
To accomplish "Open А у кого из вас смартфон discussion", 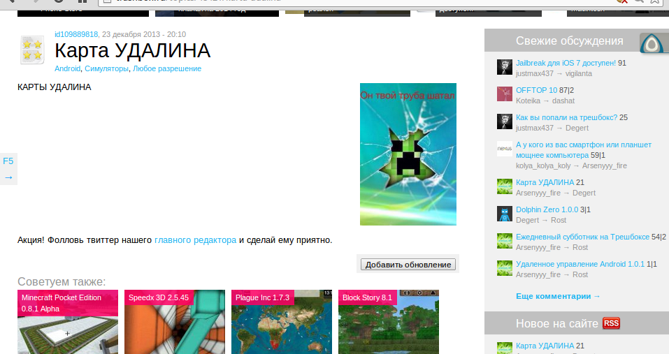I will 583,150.
